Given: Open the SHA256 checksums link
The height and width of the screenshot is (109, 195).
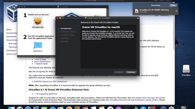Looking at the screenshot, I should (x=43, y=81).
